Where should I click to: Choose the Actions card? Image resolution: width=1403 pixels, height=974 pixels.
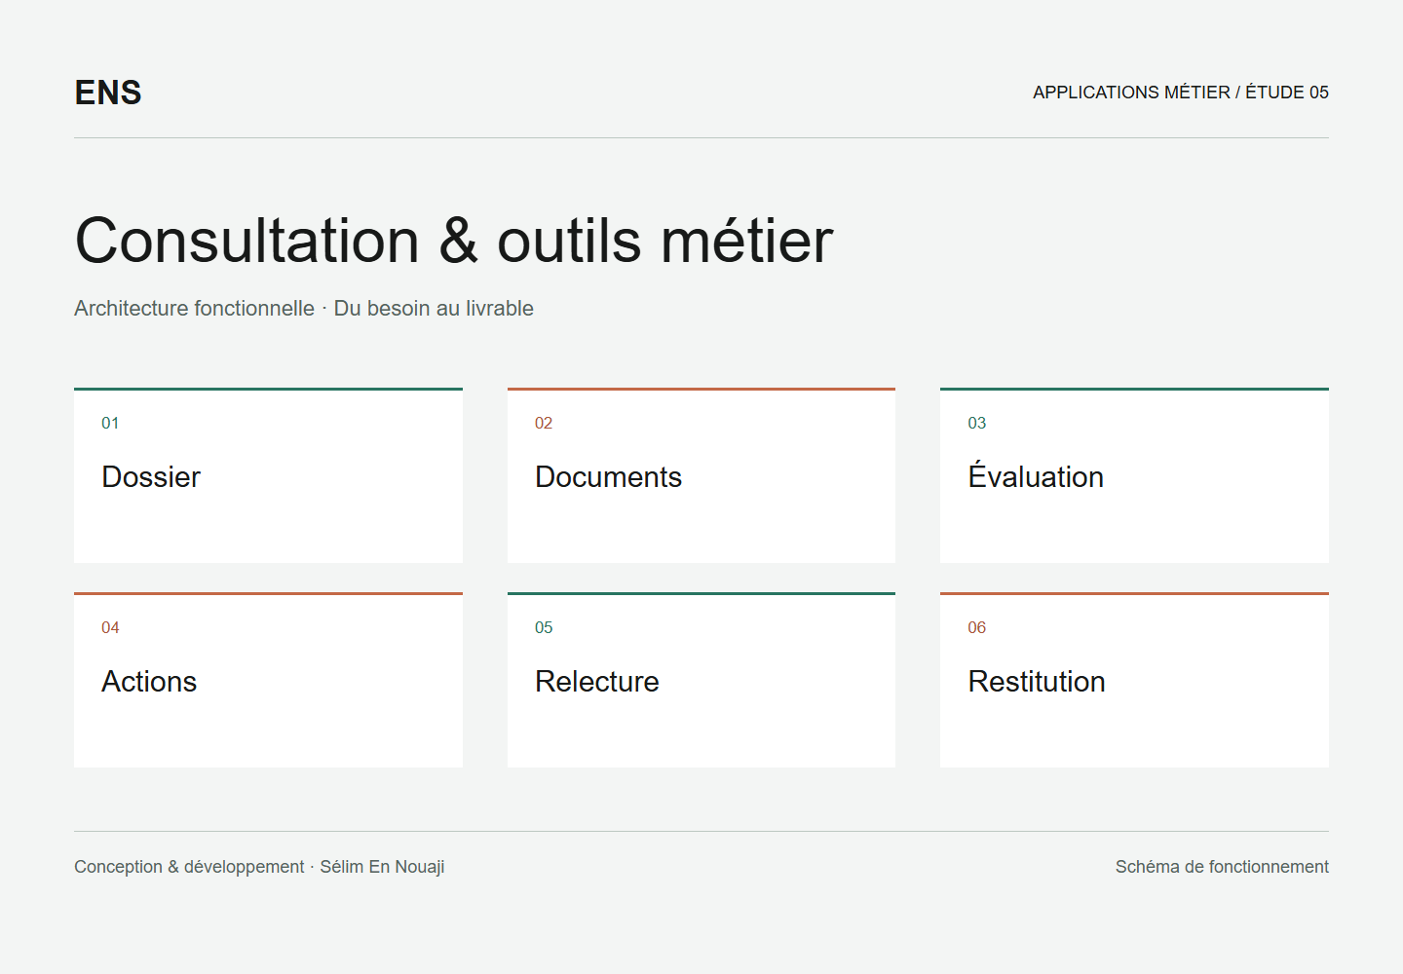pyautogui.click(x=268, y=680)
